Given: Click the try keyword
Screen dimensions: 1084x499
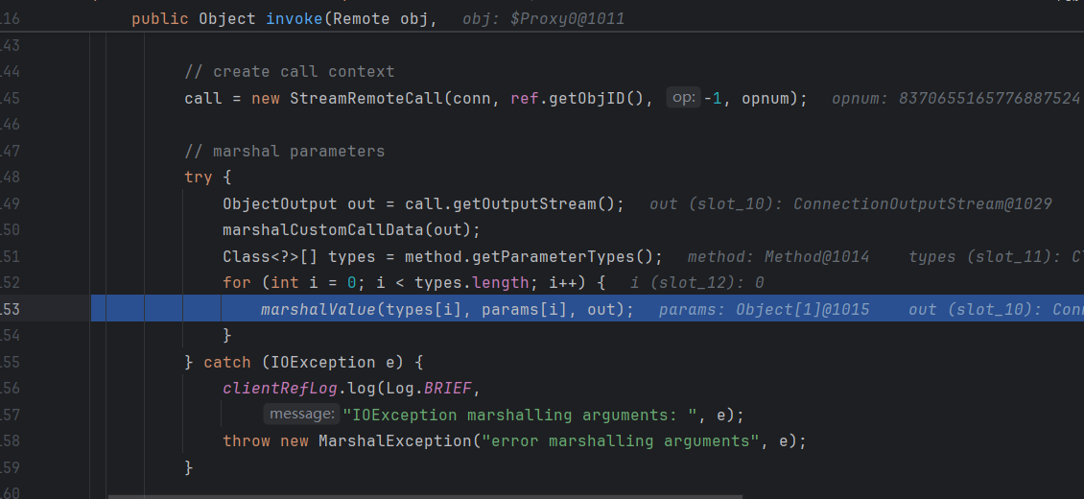Looking at the screenshot, I should (199, 178).
